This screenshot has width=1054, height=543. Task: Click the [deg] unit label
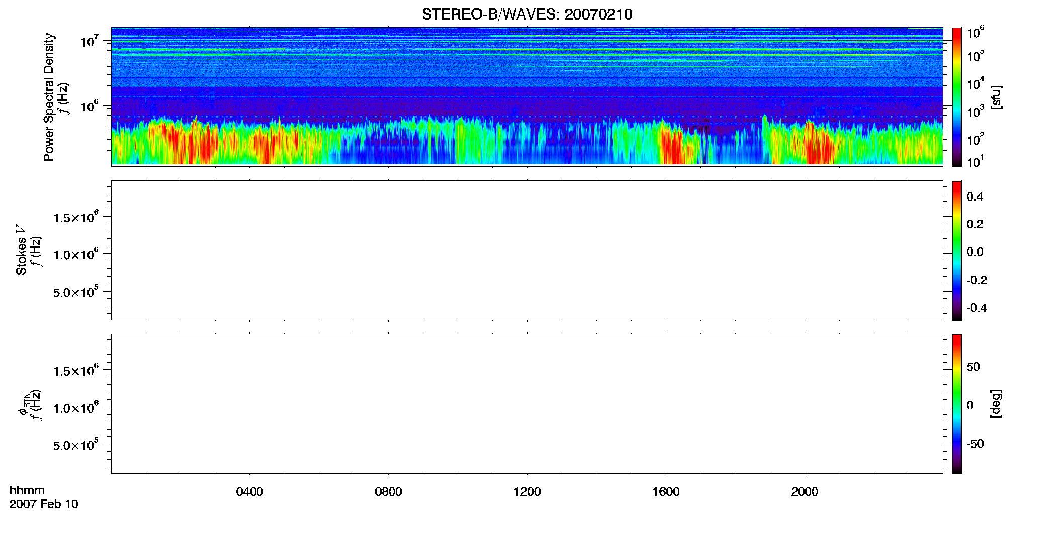tap(996, 404)
